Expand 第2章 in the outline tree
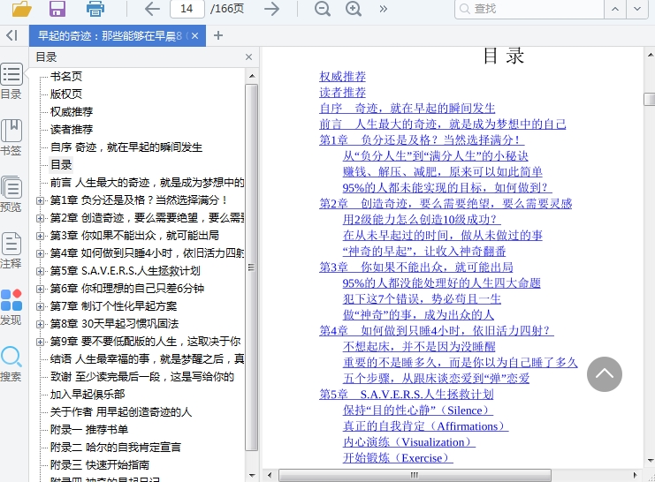The width and height of the screenshot is (655, 482). (x=40, y=218)
